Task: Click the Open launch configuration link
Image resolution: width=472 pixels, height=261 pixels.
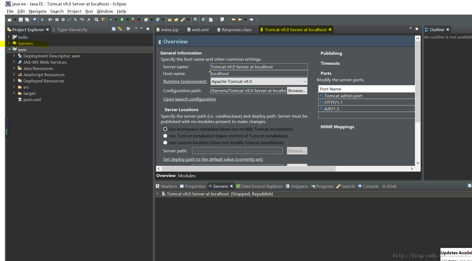Action: click(189, 99)
